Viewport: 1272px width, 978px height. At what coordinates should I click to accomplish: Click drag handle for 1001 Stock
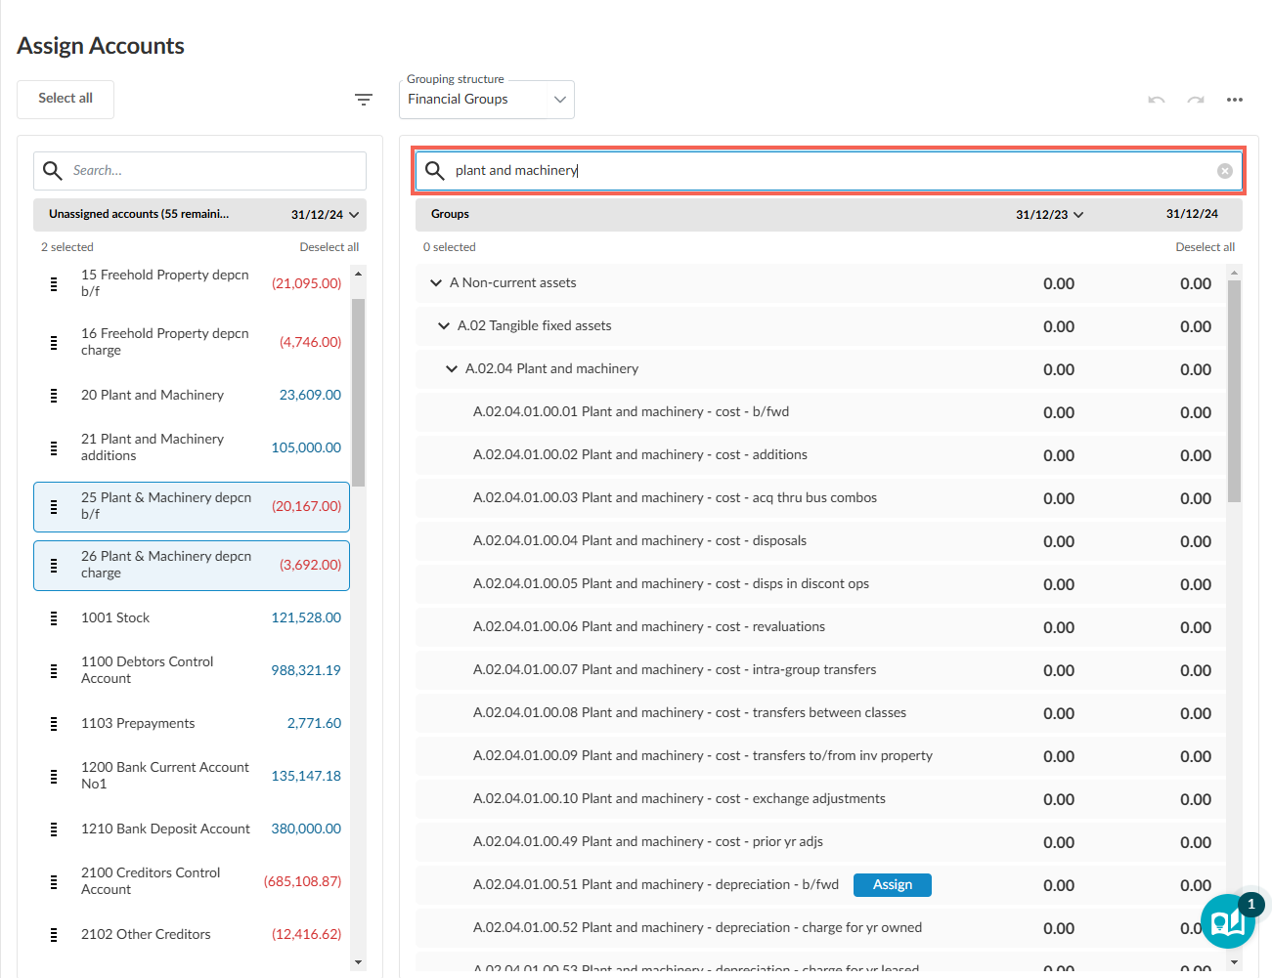(x=54, y=617)
